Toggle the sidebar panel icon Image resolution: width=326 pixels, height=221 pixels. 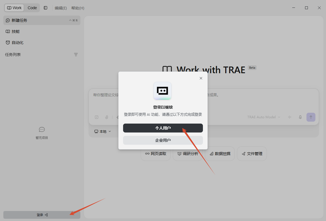[x=45, y=8]
